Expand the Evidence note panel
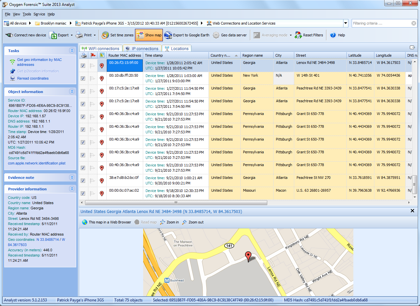Screen dimensions: 420x306 [x=72, y=177]
